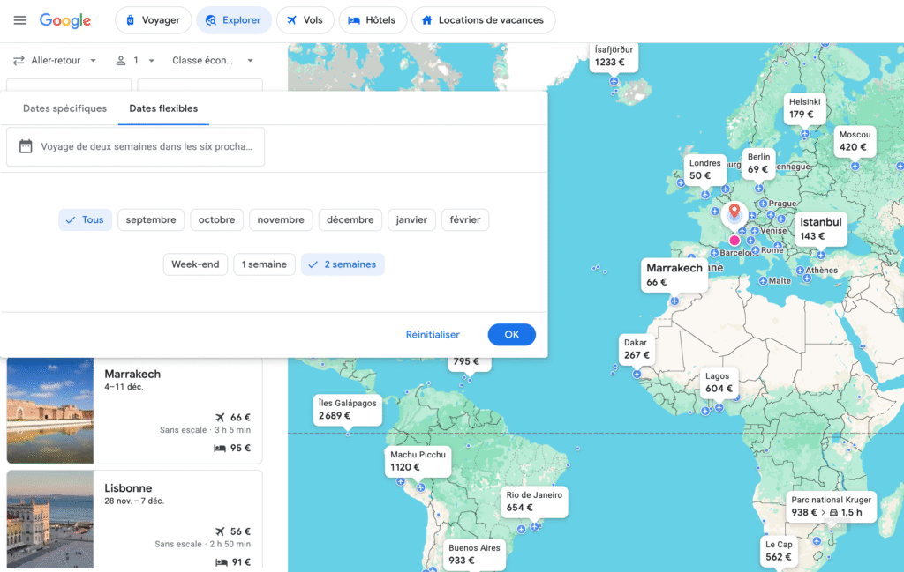Image resolution: width=904 pixels, height=572 pixels.
Task: Select the Le Cap 562 € label
Action: click(779, 551)
